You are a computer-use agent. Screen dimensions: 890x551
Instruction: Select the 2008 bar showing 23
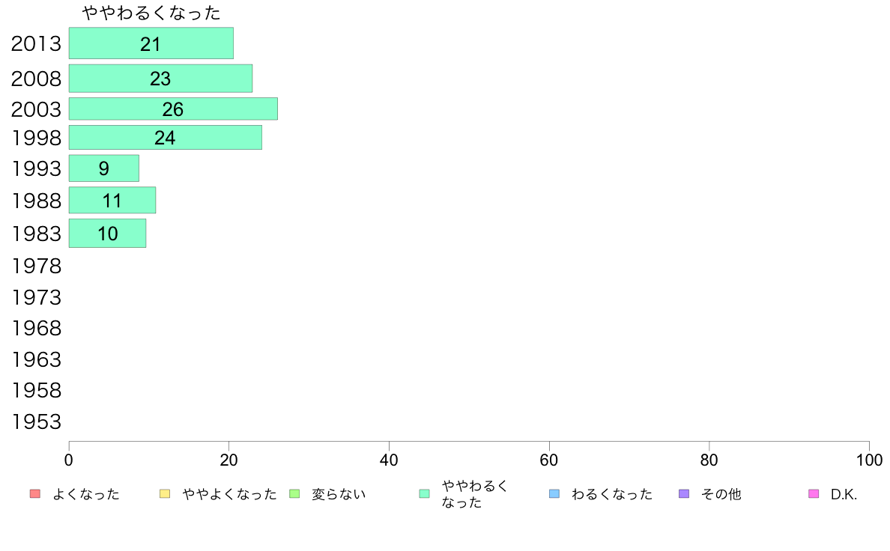tap(160, 79)
